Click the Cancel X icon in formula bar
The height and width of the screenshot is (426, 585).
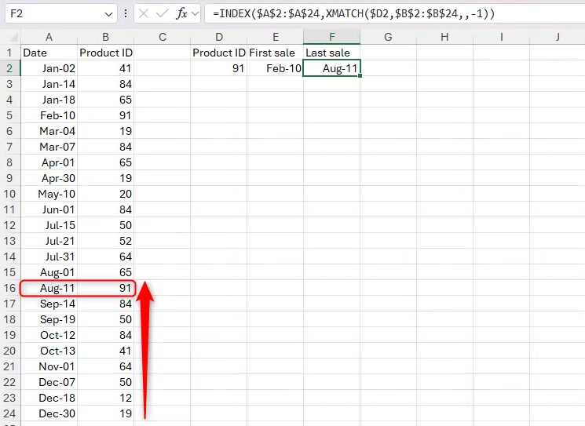point(144,14)
